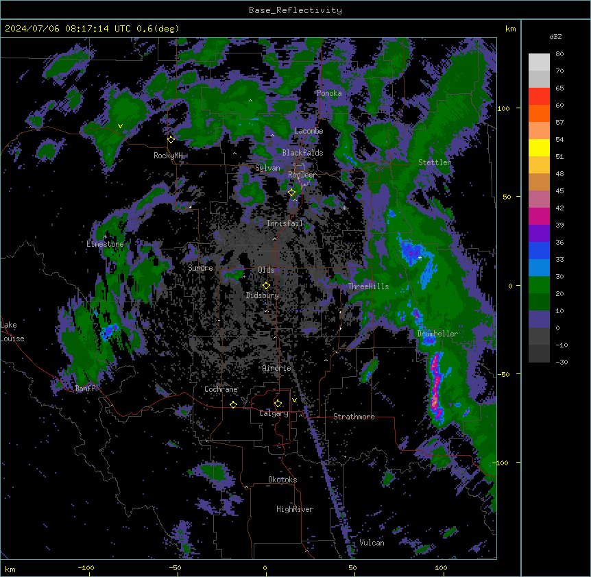Click the Airdrie city label

pos(277,368)
